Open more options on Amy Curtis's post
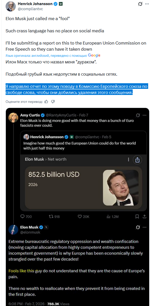This screenshot has width=153, height=306. (x=144, y=115)
